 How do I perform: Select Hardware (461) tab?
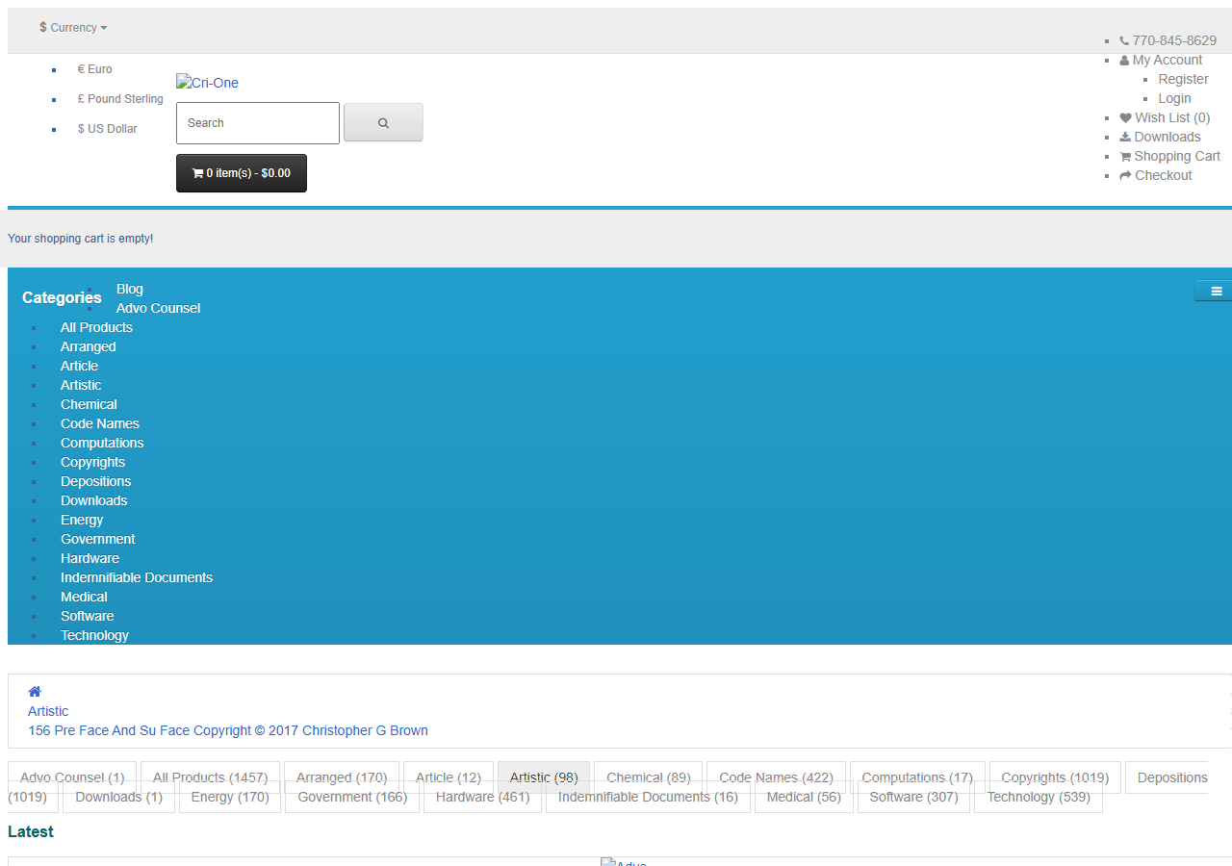(x=482, y=797)
